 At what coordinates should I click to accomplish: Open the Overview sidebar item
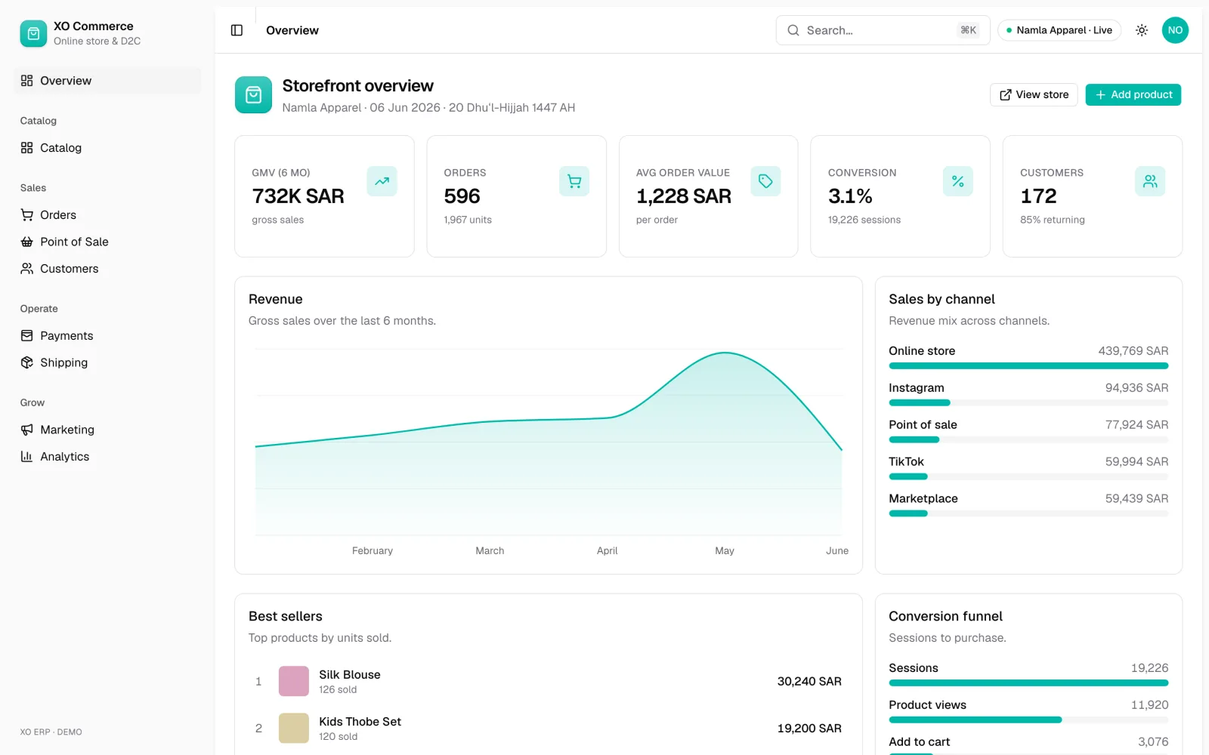point(107,81)
